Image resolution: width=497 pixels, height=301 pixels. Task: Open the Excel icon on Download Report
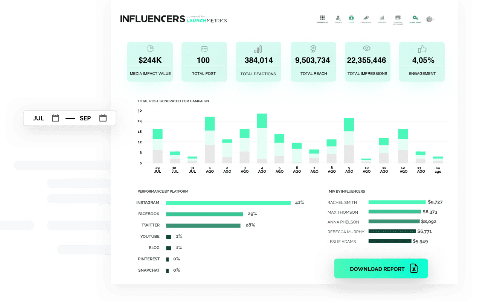(x=414, y=269)
